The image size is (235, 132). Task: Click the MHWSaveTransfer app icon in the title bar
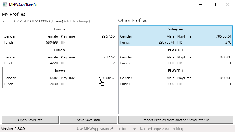tap(5, 4)
